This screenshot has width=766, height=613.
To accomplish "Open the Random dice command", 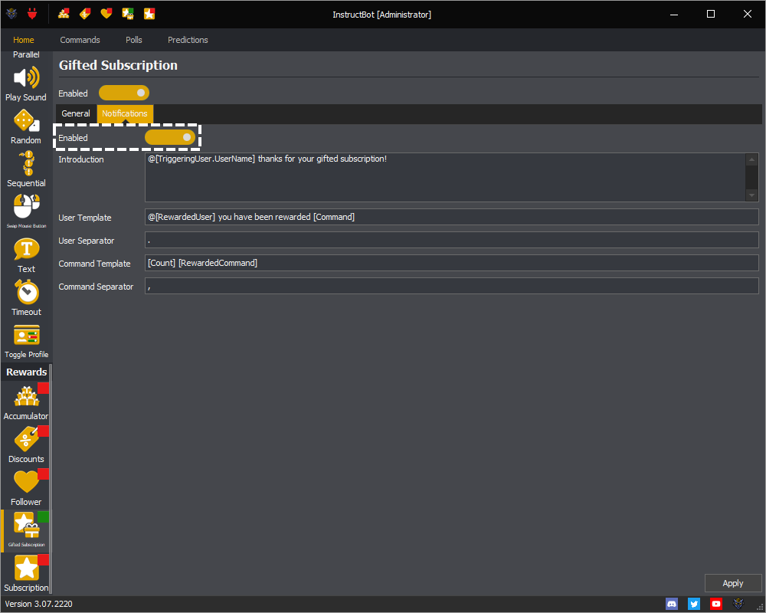I will pos(26,127).
